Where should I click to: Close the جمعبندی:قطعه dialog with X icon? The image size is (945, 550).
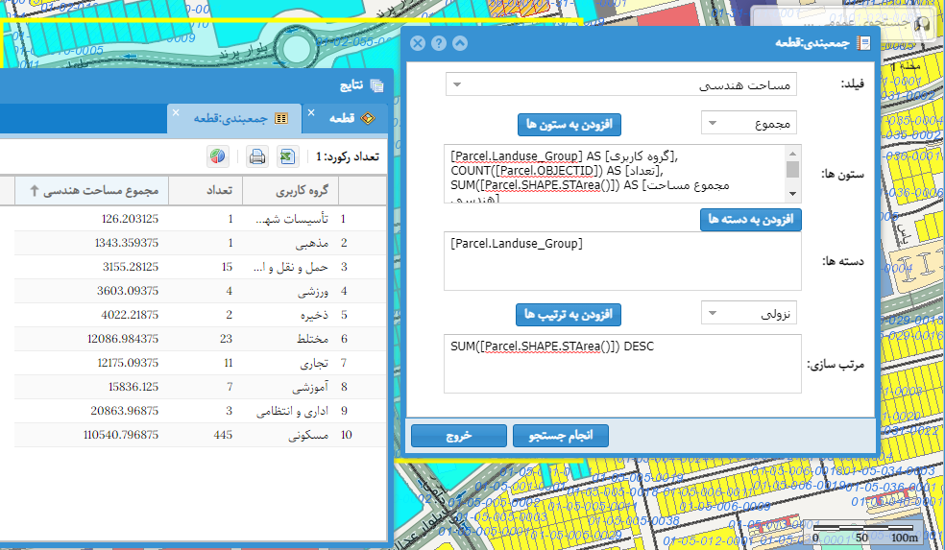tap(418, 43)
